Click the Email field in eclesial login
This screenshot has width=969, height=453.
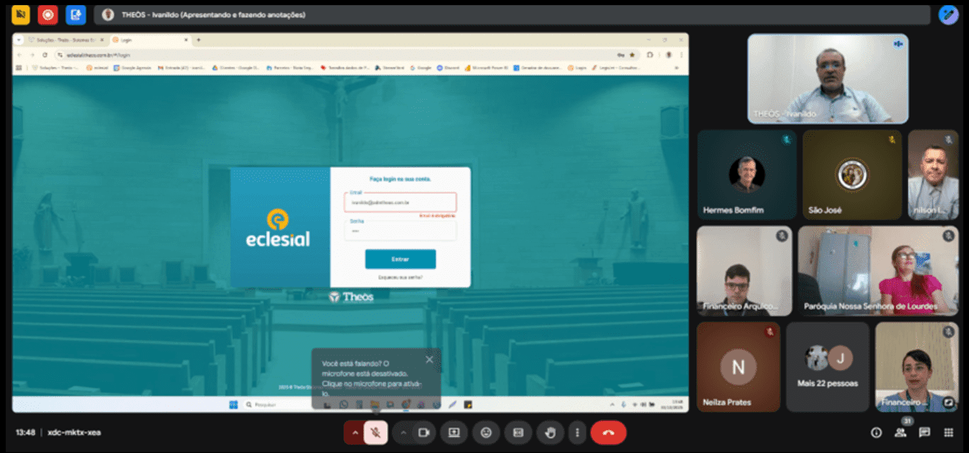[x=400, y=203]
